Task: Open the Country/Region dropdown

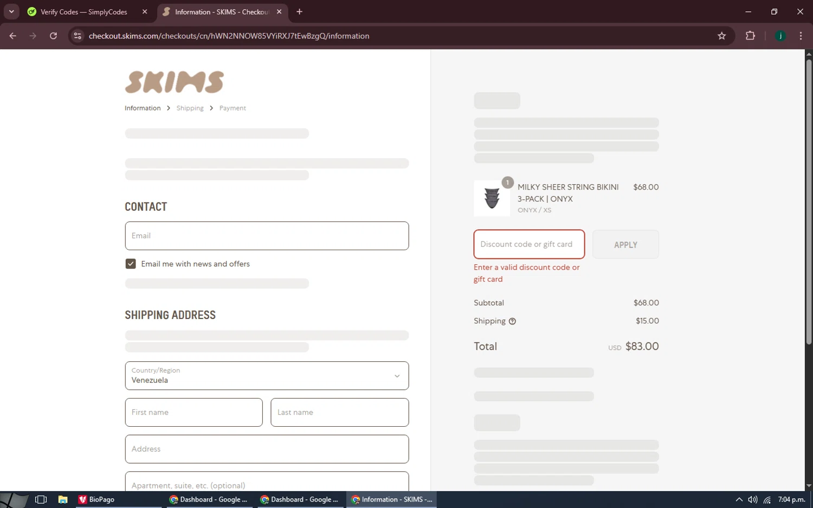Action: tap(267, 375)
